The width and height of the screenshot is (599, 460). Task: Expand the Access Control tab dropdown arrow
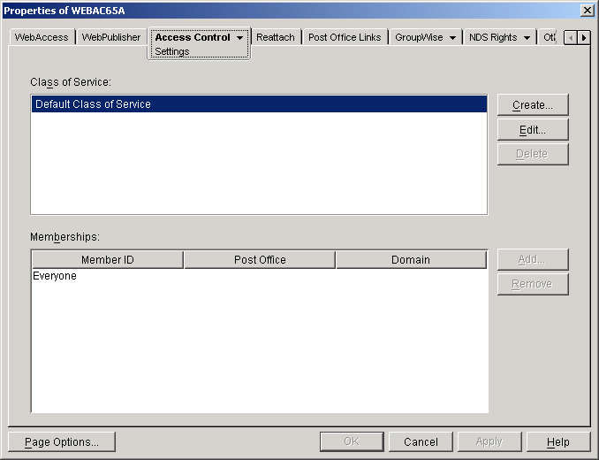click(240, 37)
